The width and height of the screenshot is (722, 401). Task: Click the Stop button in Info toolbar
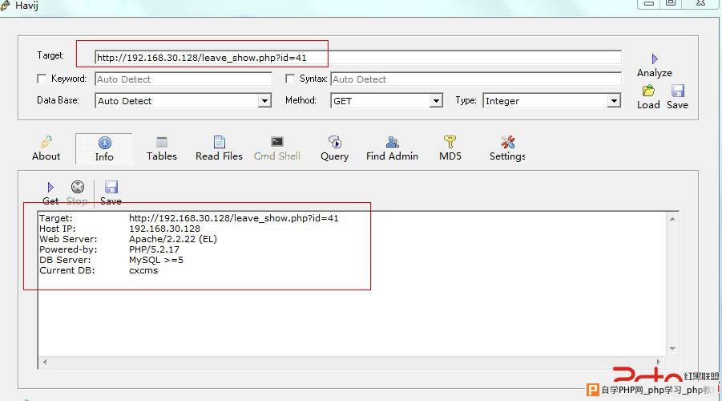click(x=78, y=193)
